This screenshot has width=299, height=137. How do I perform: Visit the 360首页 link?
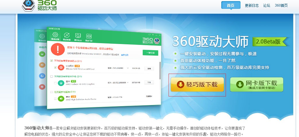click(281, 5)
